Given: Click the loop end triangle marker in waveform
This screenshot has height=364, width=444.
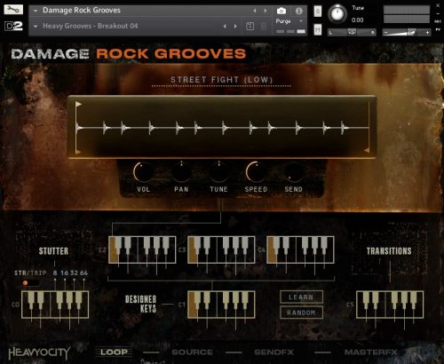Looking at the screenshot, I should click(x=367, y=150).
